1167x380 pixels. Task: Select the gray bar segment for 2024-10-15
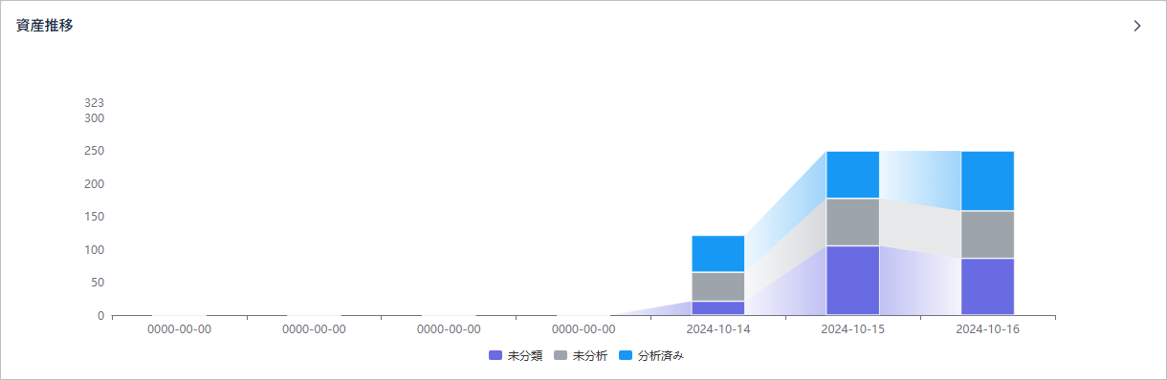click(x=852, y=222)
